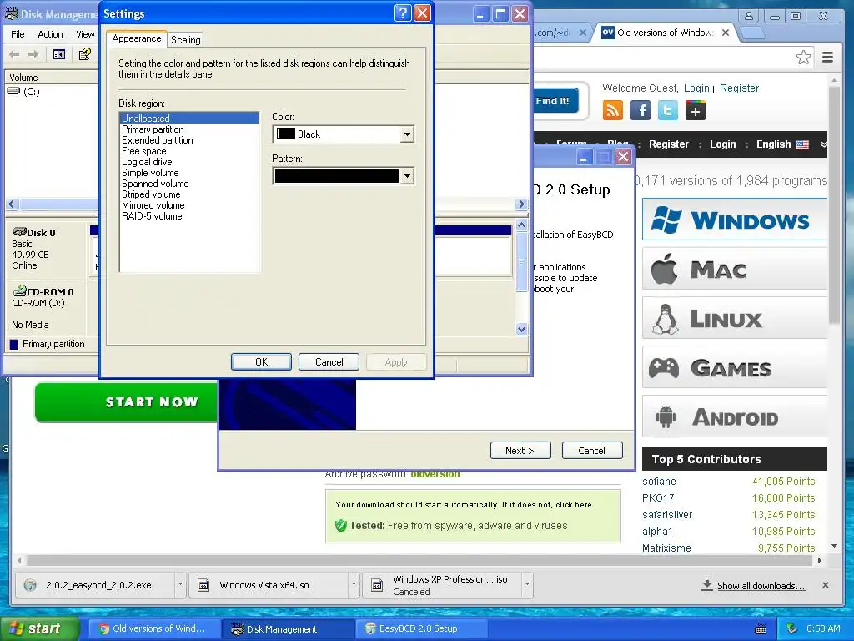
Task: Select Primary partition in Disk region list
Action: (189, 129)
